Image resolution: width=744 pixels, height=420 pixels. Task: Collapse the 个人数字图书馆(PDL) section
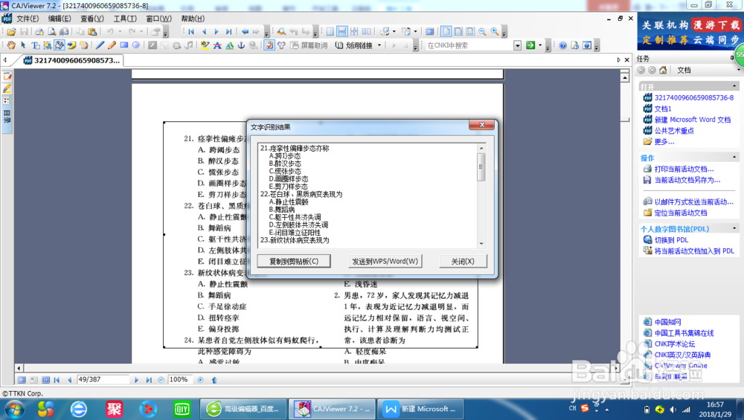click(734, 228)
